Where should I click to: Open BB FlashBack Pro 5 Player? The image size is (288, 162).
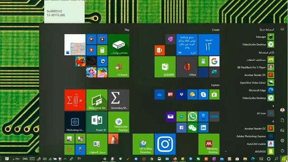pyautogui.click(x=255, y=67)
